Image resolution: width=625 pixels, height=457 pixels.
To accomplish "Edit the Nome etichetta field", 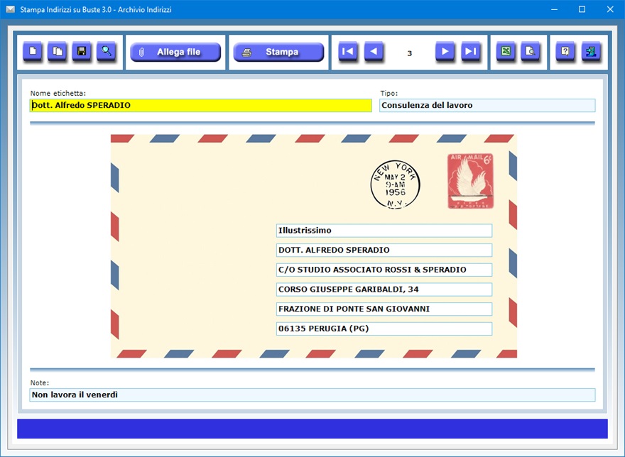I will pyautogui.click(x=201, y=105).
